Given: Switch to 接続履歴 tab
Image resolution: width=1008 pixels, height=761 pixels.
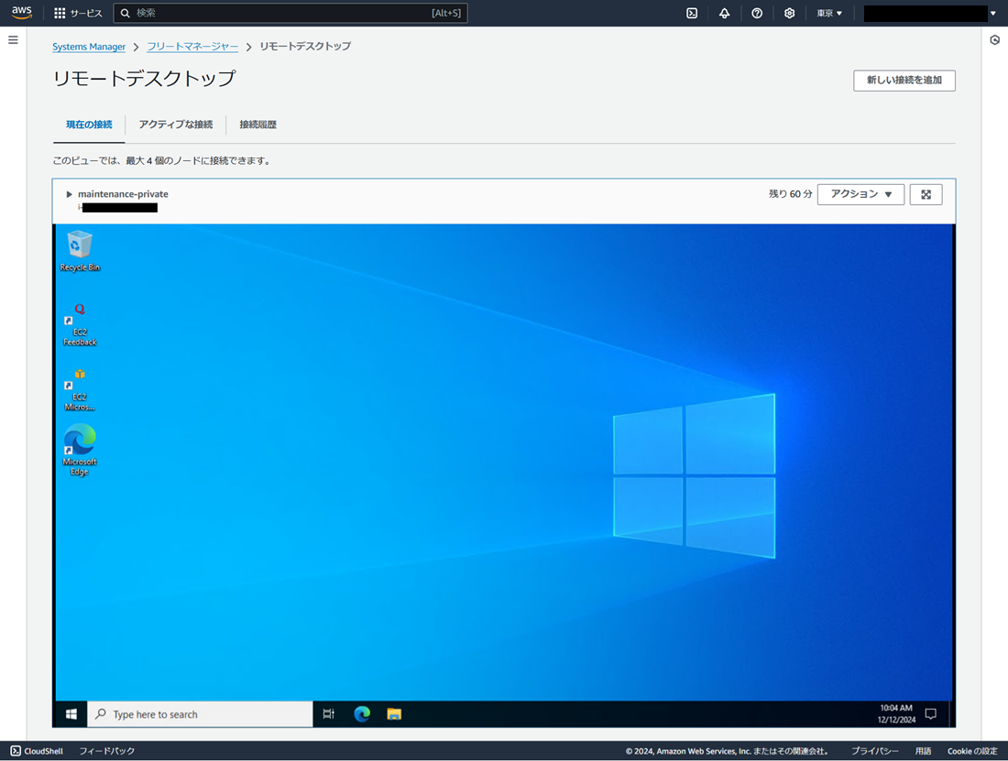Looking at the screenshot, I should coord(257,125).
